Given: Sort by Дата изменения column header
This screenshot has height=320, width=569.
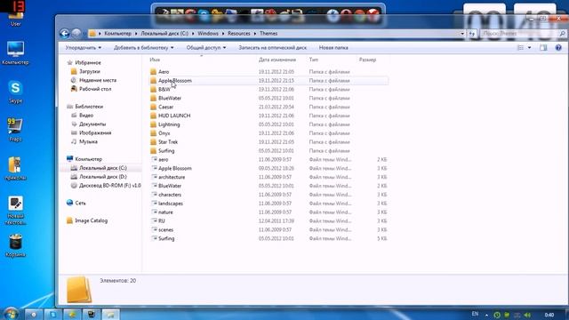Looking at the screenshot, I should click(x=277, y=60).
